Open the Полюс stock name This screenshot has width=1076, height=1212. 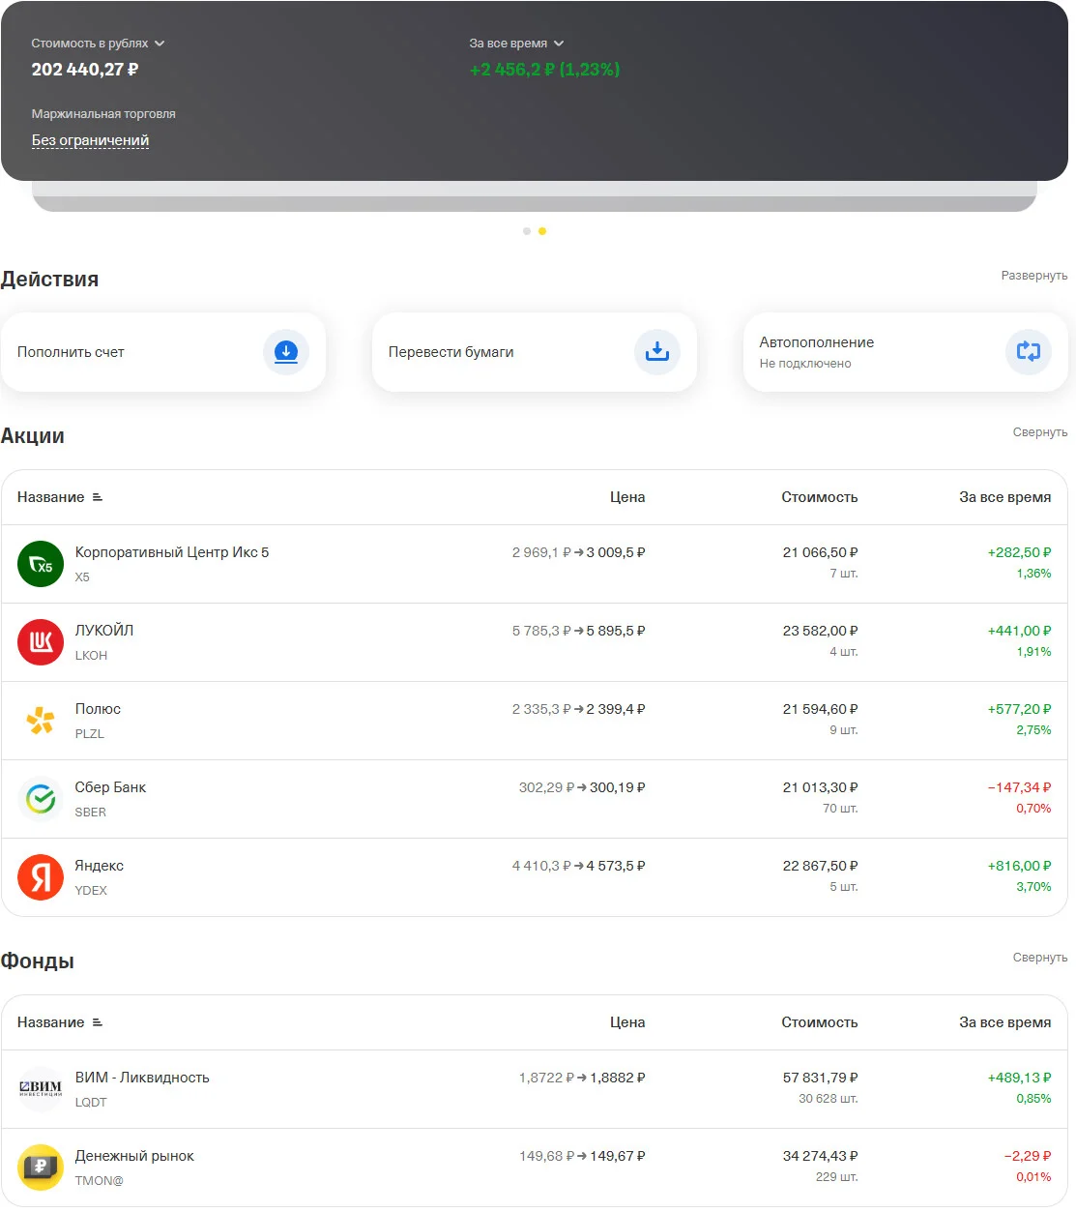98,709
